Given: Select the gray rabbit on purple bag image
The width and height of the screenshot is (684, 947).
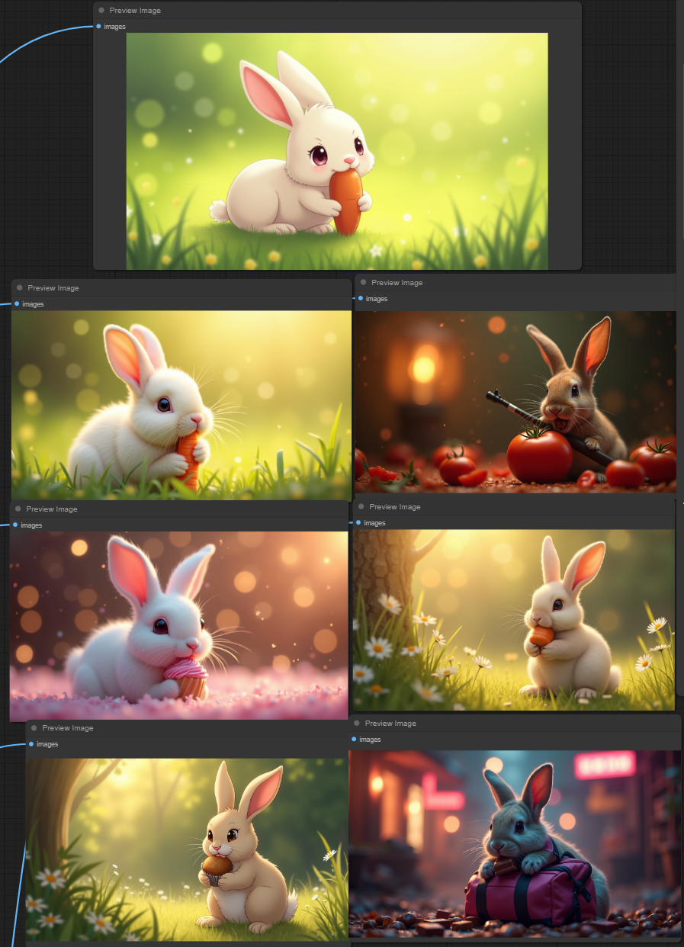Looking at the screenshot, I should pos(515,844).
